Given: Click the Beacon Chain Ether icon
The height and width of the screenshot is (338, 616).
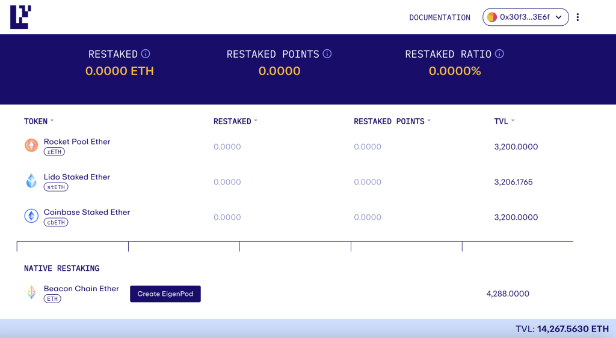Looking at the screenshot, I should click(x=31, y=292).
